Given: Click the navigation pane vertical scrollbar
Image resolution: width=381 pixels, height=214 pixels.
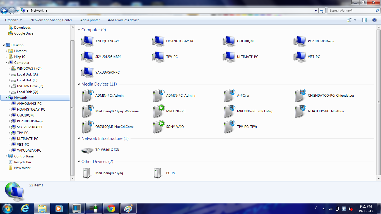Looking at the screenshot, I should [73, 108].
